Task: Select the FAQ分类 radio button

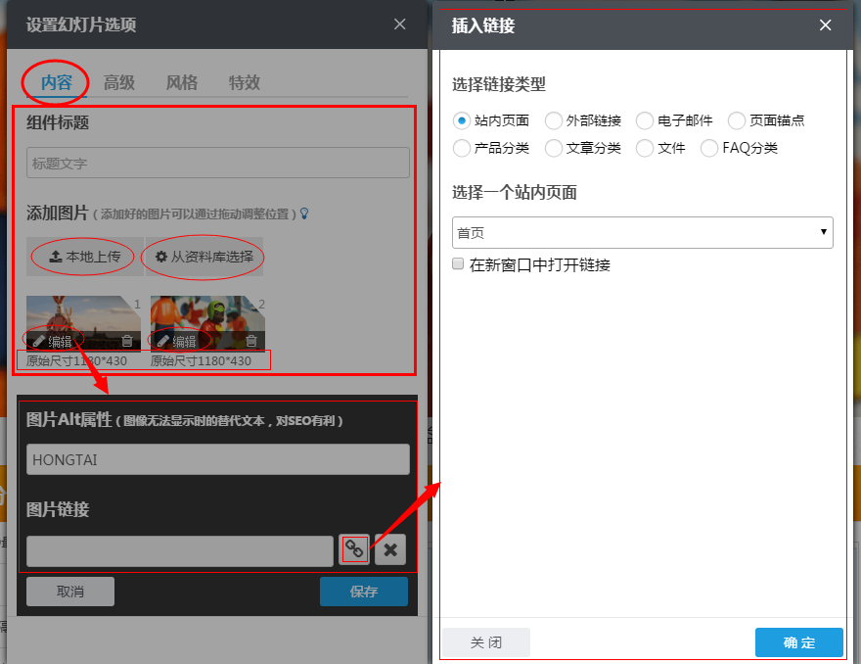Action: 707,149
